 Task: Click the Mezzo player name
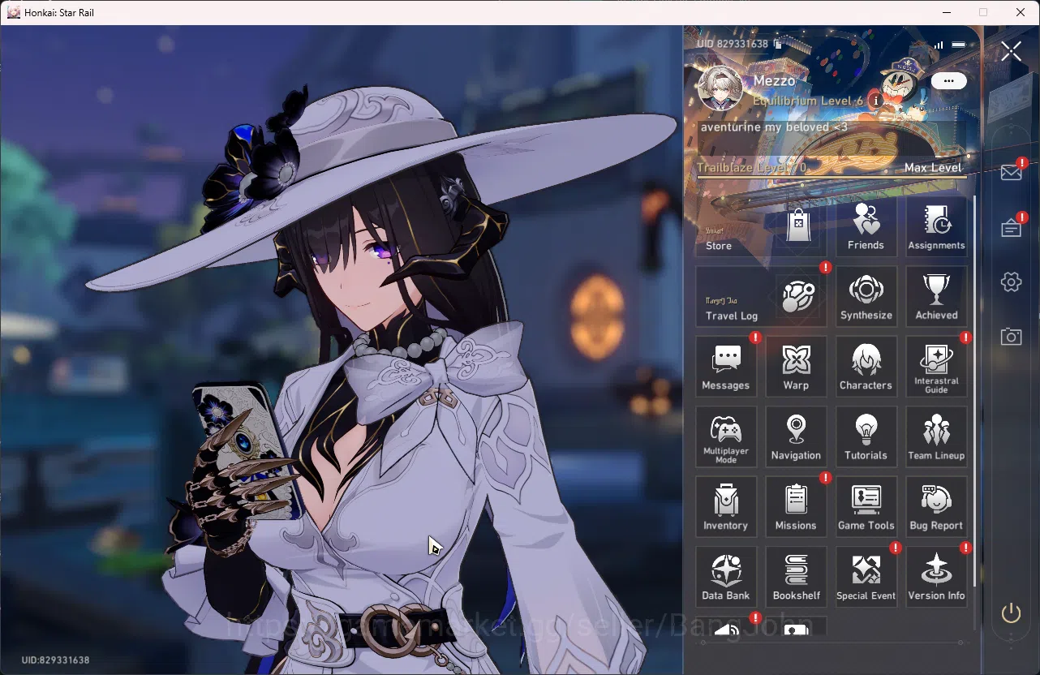(x=775, y=81)
